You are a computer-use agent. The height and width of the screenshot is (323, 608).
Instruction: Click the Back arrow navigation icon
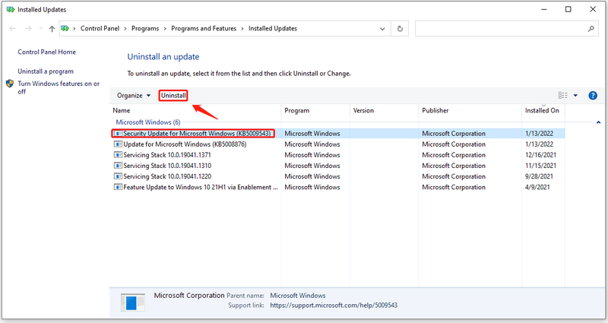[x=12, y=29]
